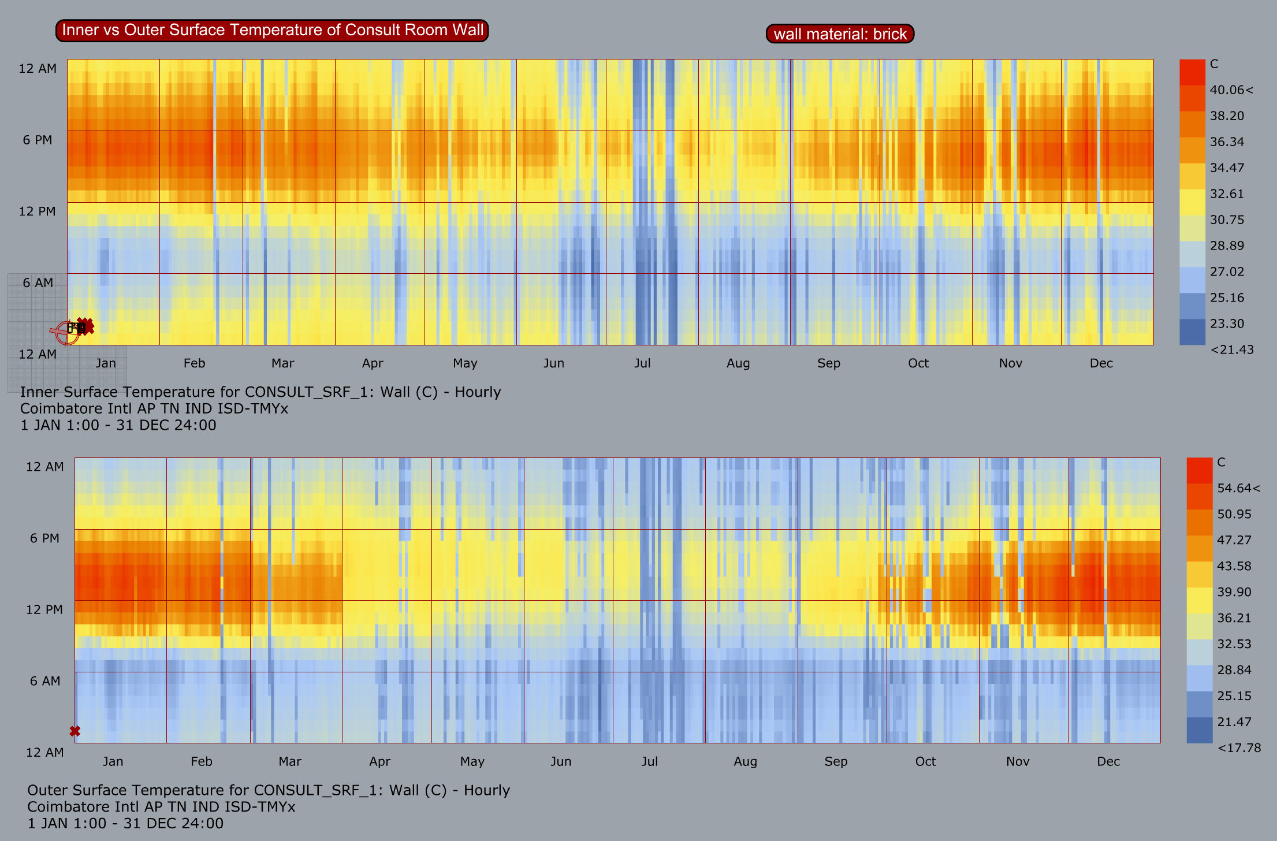Screen dimensions: 1277x841
Task: Select the darkest blue swatch in lower legend
Action: pos(1199,730)
